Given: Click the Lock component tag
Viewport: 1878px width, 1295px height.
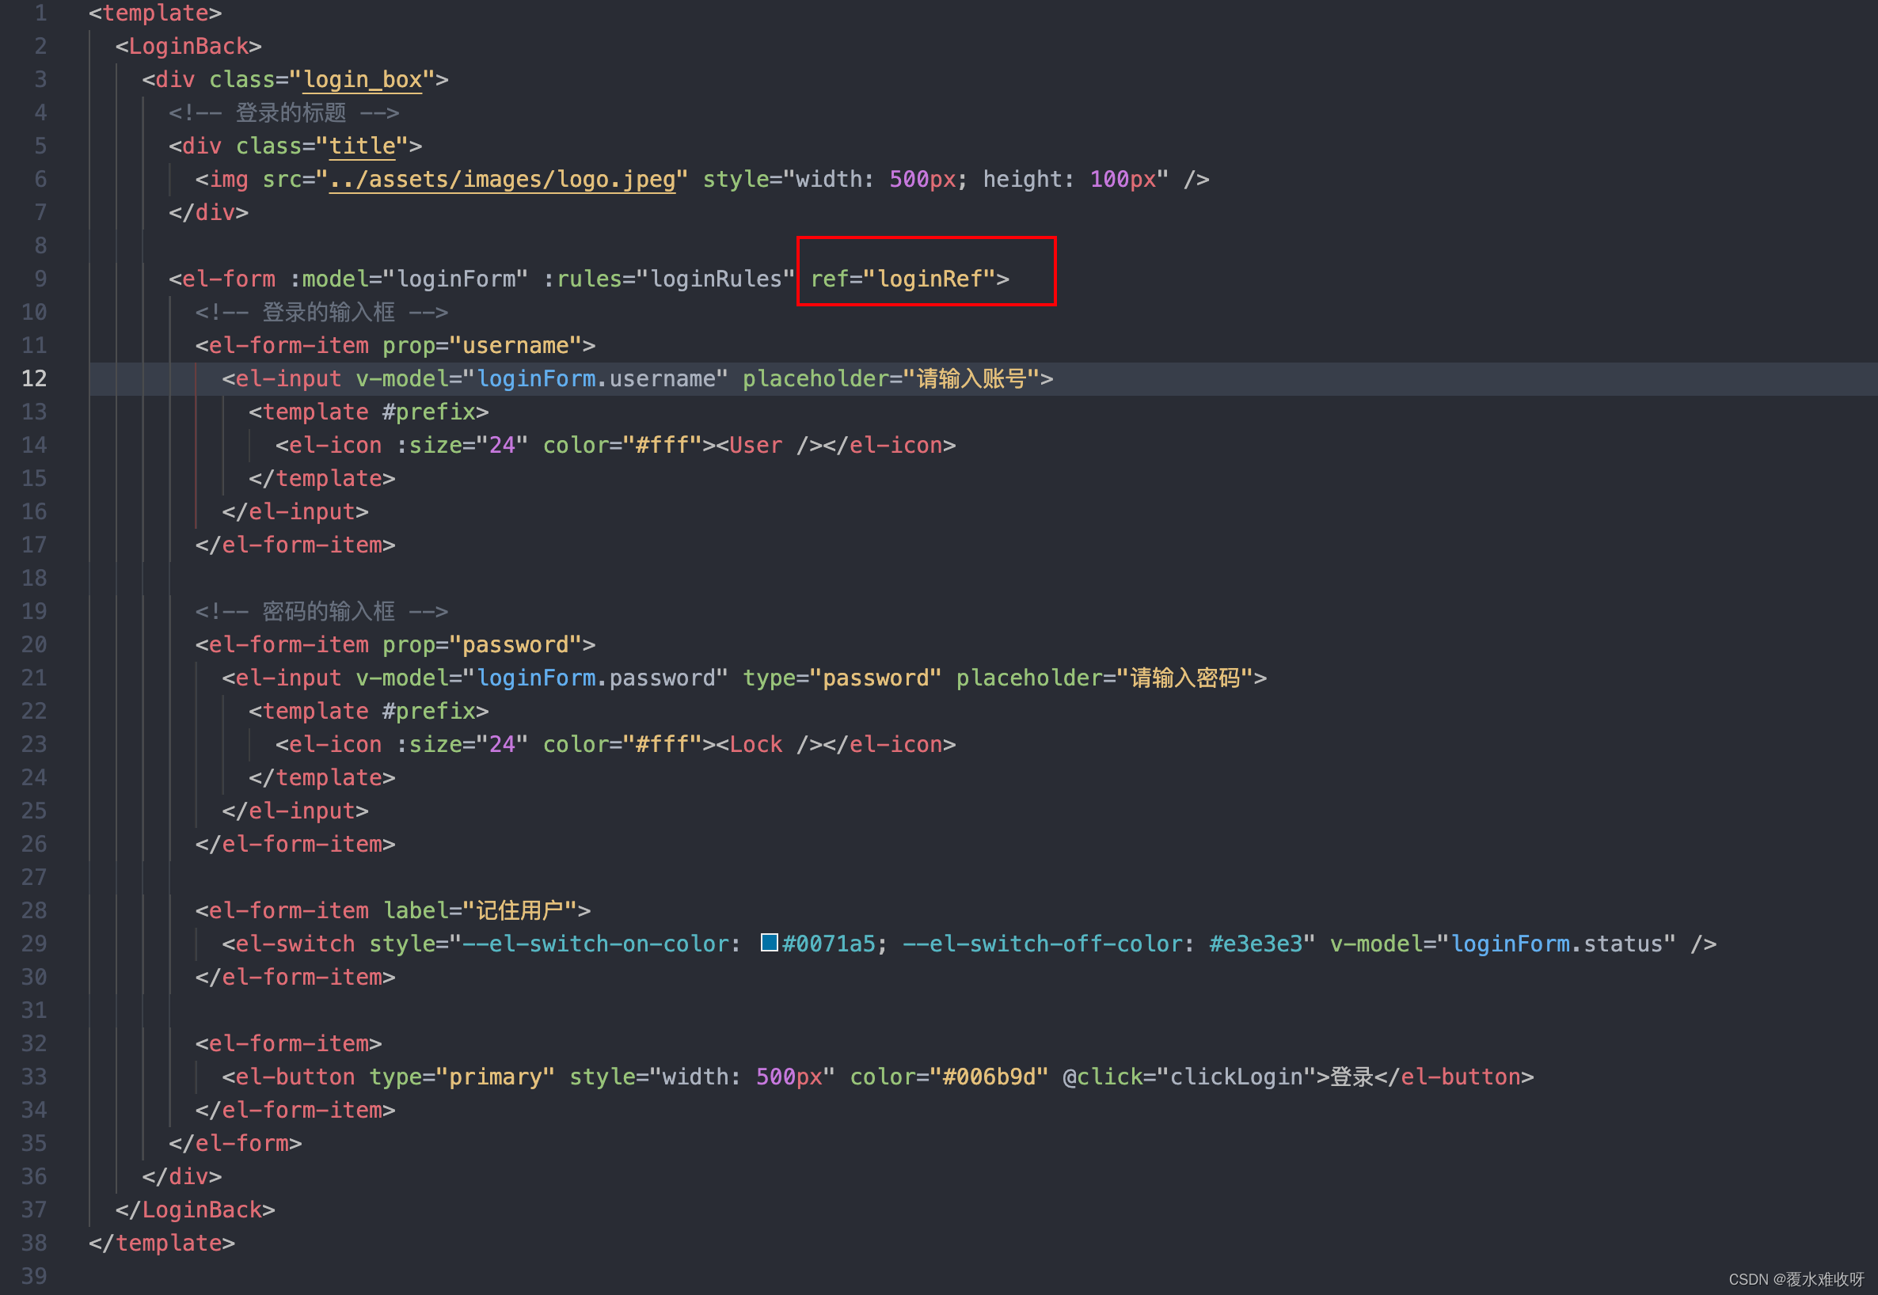Looking at the screenshot, I should click(x=755, y=744).
